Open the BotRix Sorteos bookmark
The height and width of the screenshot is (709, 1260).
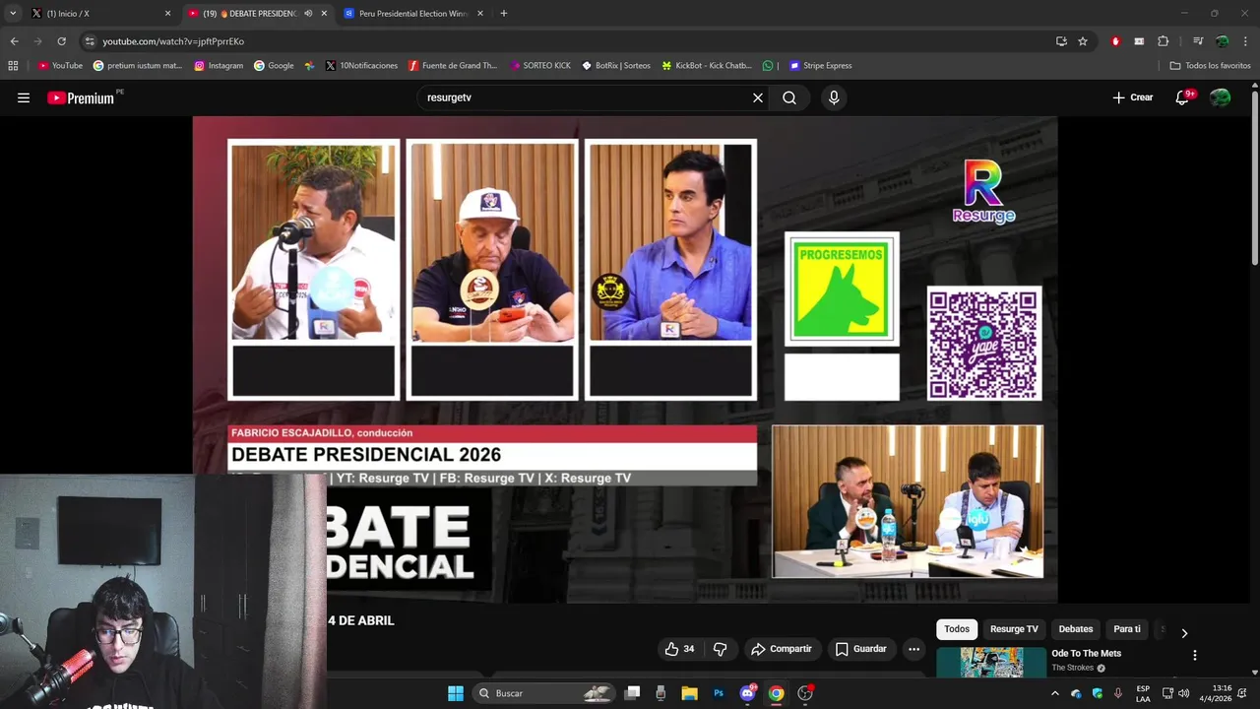coord(616,66)
